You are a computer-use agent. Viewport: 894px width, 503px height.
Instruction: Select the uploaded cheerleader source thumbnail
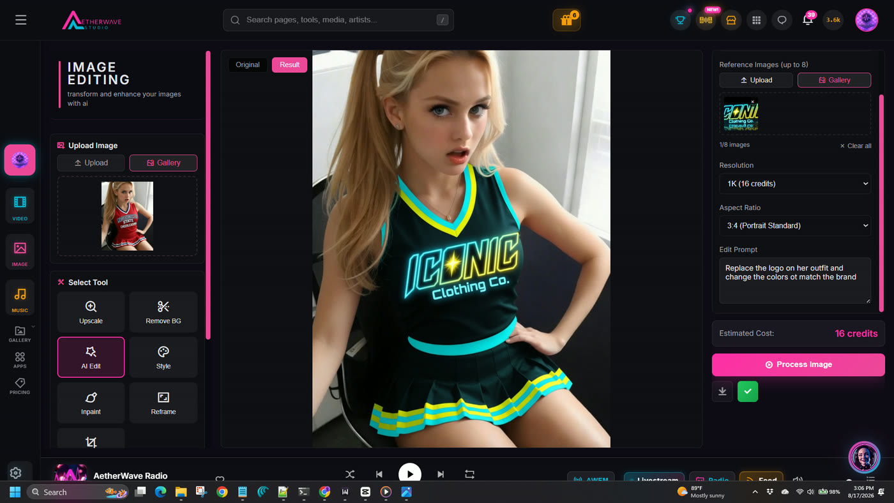(x=127, y=216)
